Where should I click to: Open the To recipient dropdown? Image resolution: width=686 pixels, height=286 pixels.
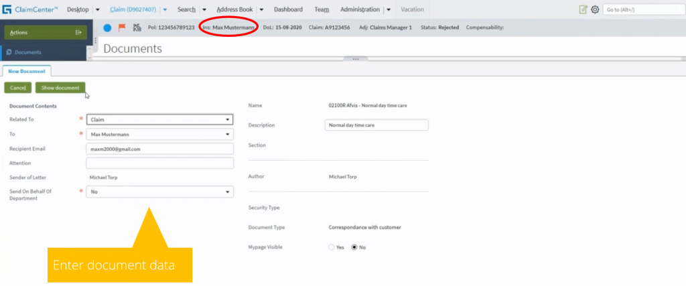pos(159,134)
